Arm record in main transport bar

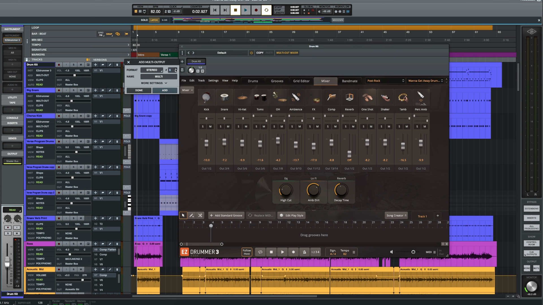click(256, 10)
